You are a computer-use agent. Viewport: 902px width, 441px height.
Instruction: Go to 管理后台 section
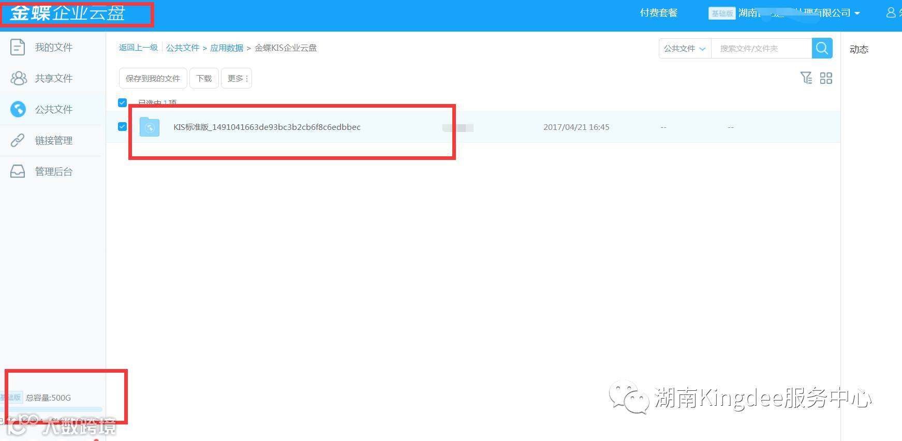(54, 171)
